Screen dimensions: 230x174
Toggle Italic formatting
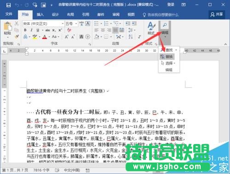(x=32, y=30)
